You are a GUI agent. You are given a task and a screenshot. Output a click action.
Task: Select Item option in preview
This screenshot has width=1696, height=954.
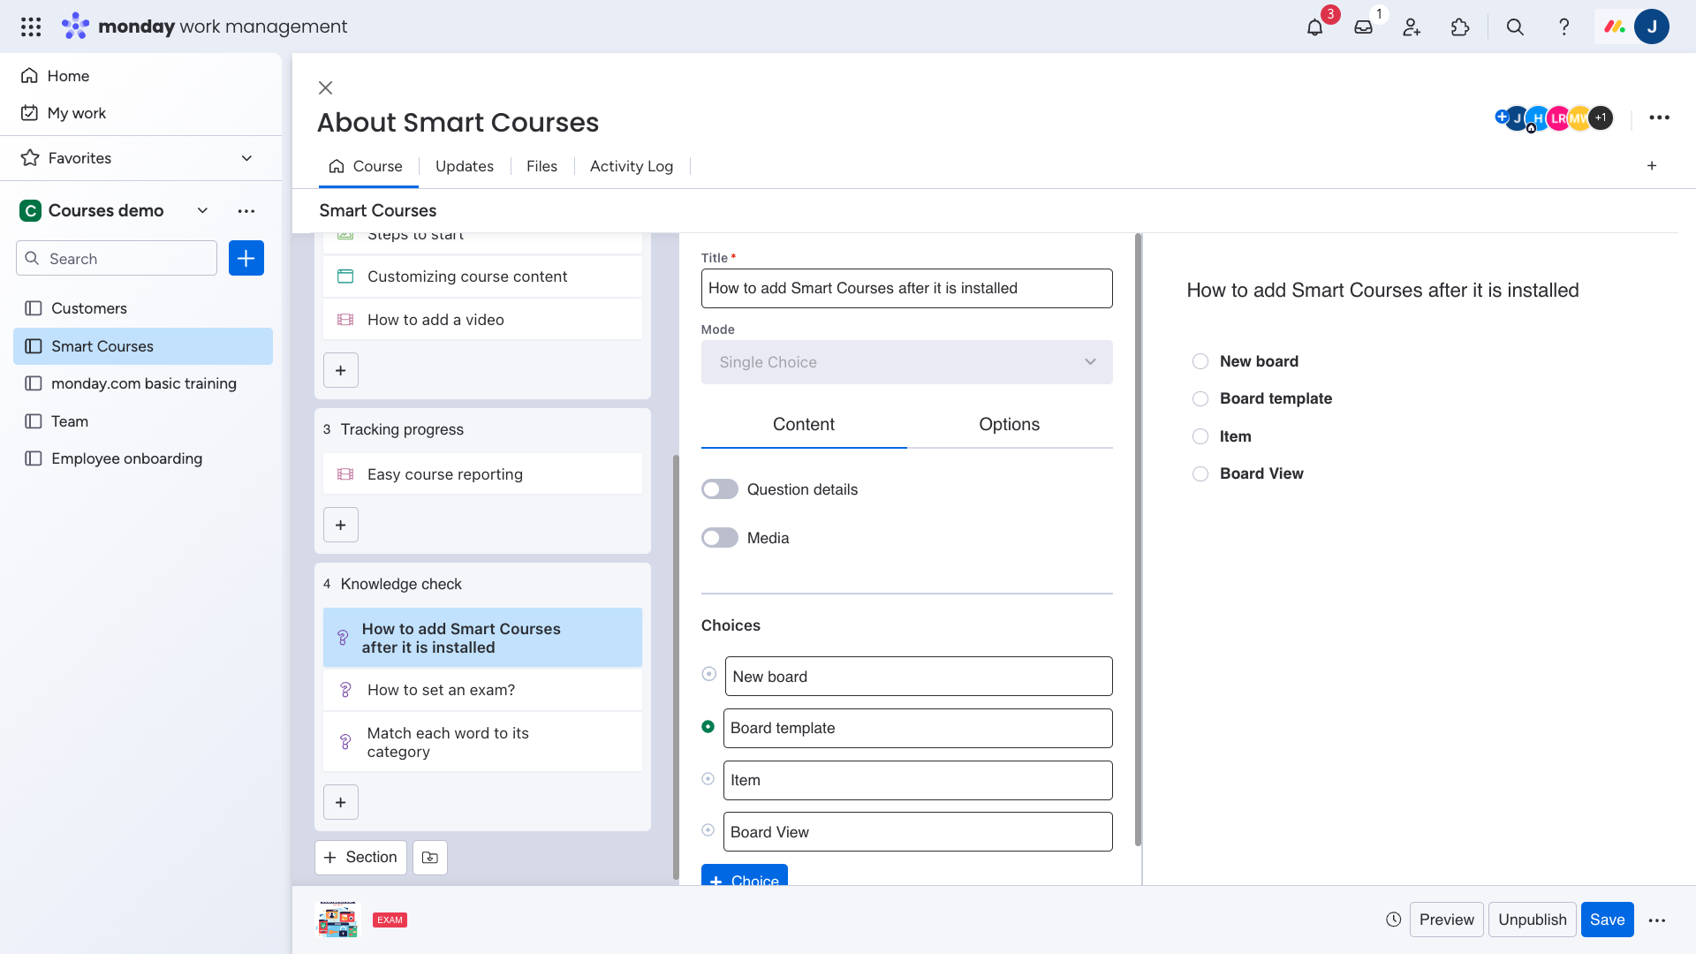point(1200,436)
